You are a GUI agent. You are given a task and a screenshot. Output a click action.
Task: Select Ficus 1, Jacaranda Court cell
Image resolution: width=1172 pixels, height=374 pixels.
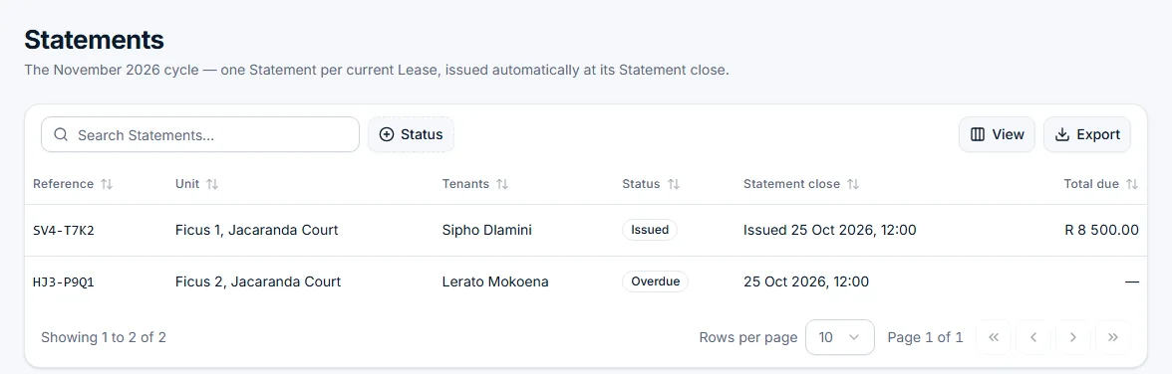click(256, 230)
